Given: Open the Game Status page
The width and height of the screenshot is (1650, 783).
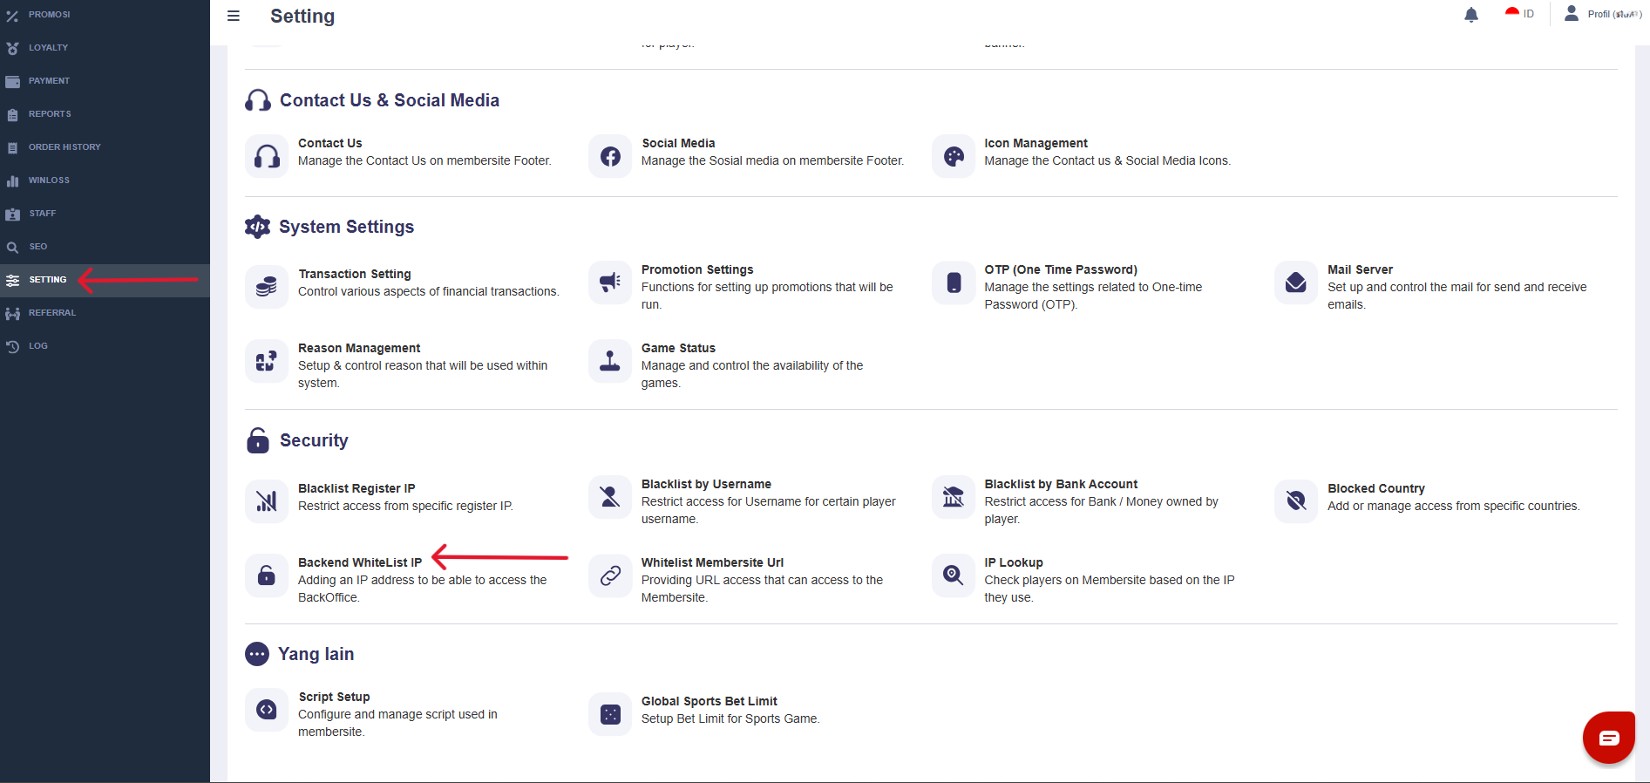Looking at the screenshot, I should (678, 348).
